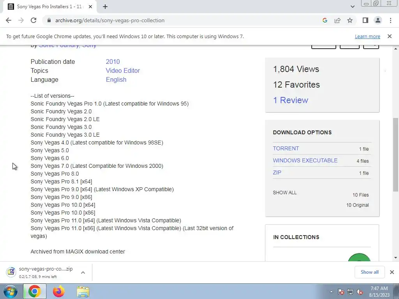Open the Action Center flag icon

point(341,292)
